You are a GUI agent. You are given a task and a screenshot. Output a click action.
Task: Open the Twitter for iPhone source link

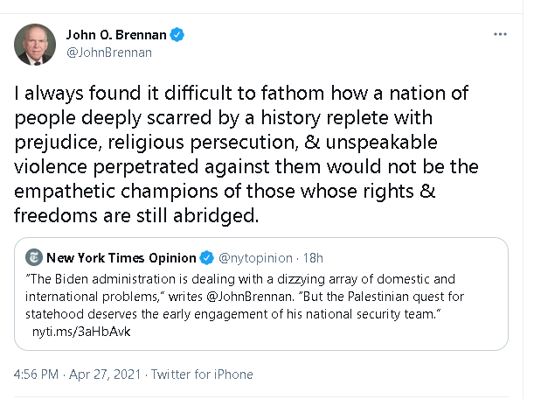point(202,374)
